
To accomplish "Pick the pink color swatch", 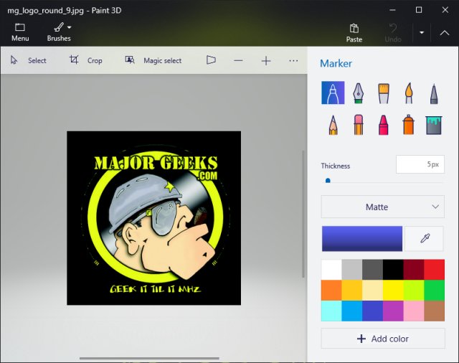I will click(x=414, y=311).
